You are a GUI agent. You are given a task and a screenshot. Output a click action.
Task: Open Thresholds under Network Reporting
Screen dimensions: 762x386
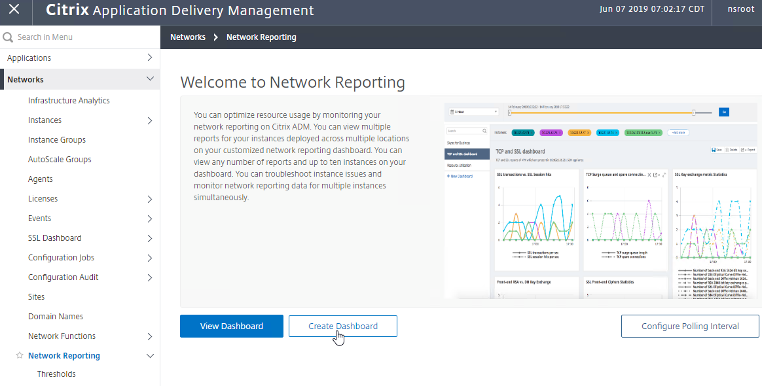point(56,374)
